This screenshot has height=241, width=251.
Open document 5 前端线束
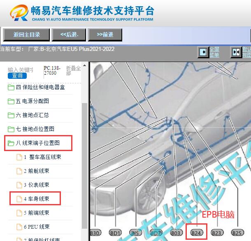37,213
